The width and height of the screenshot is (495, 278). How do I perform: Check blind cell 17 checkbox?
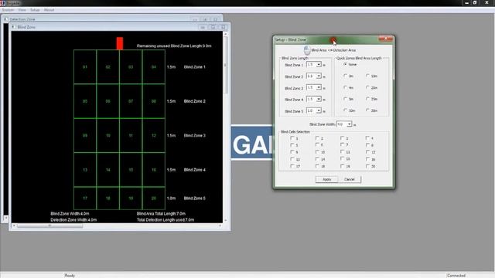(292, 166)
